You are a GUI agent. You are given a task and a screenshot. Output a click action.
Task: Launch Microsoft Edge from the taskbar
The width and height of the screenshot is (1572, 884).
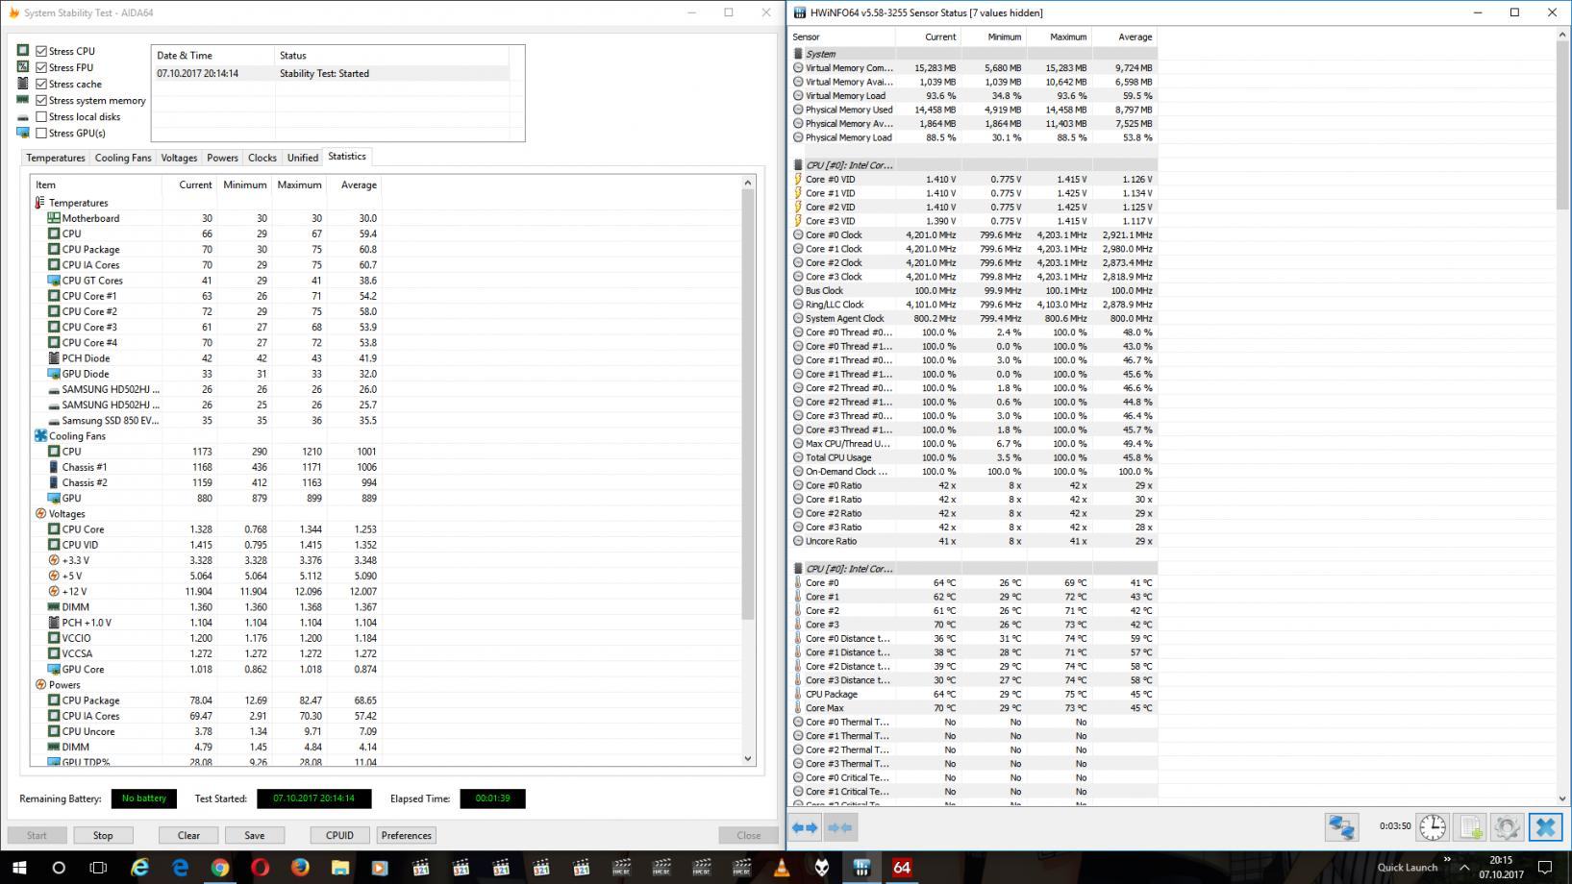point(181,868)
